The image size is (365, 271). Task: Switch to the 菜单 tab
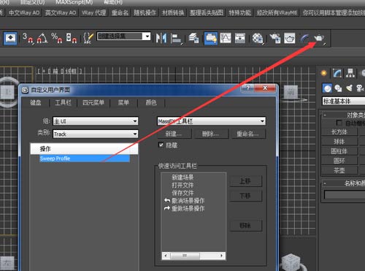click(x=123, y=102)
